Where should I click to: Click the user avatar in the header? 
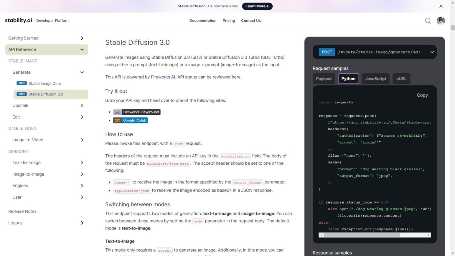pos(441,21)
